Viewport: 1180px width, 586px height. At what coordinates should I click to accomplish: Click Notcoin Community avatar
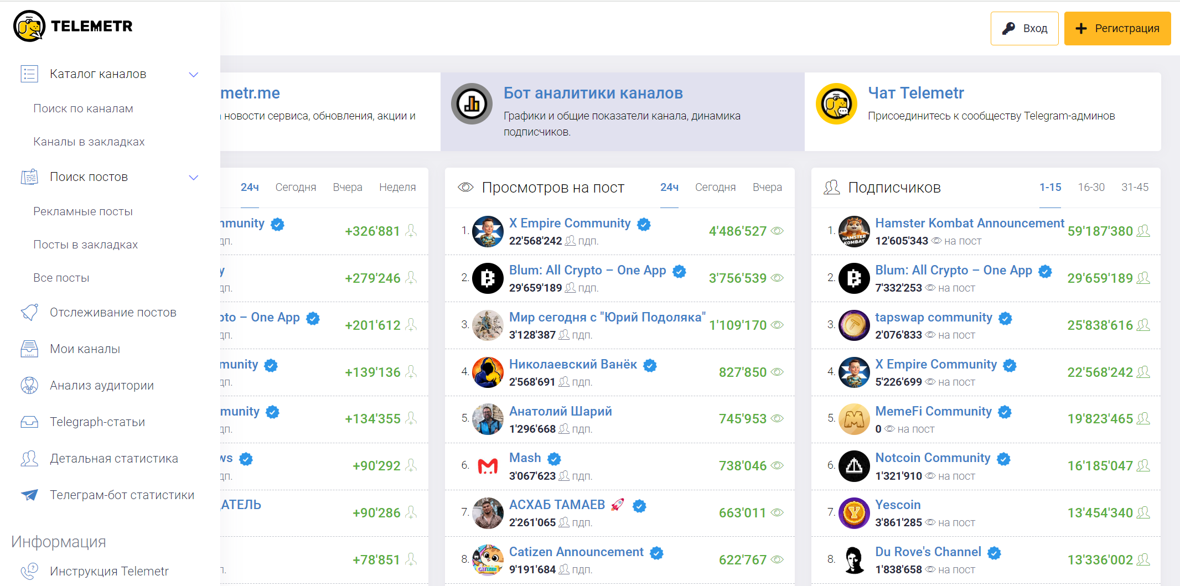(854, 466)
